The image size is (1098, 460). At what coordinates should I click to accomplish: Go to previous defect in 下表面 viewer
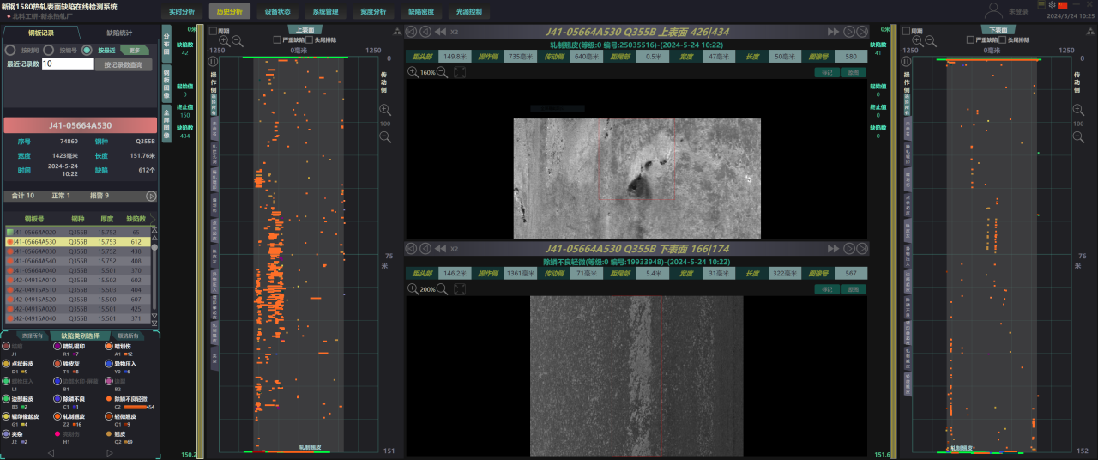[x=425, y=249]
